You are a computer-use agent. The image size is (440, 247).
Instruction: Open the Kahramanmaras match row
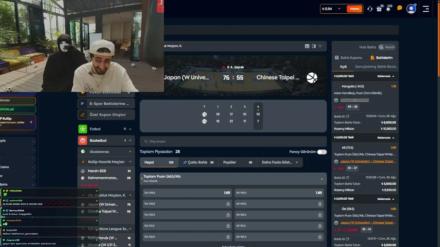coord(106,178)
